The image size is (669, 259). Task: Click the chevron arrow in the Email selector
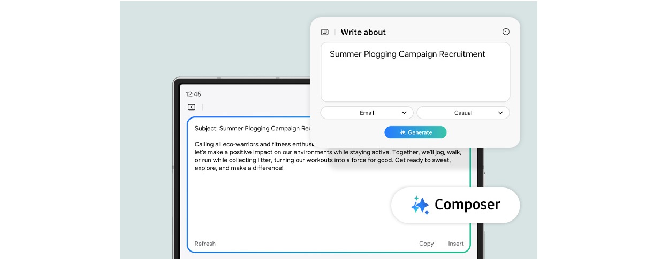coord(404,113)
